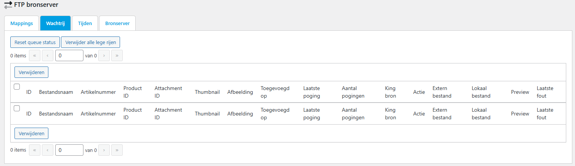This screenshot has width=575, height=166.
Task: Tick the select-all checkbox in table header
Action: pos(17,87)
